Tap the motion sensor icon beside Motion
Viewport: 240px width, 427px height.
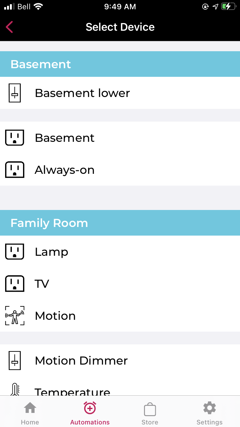pyautogui.click(x=14, y=316)
